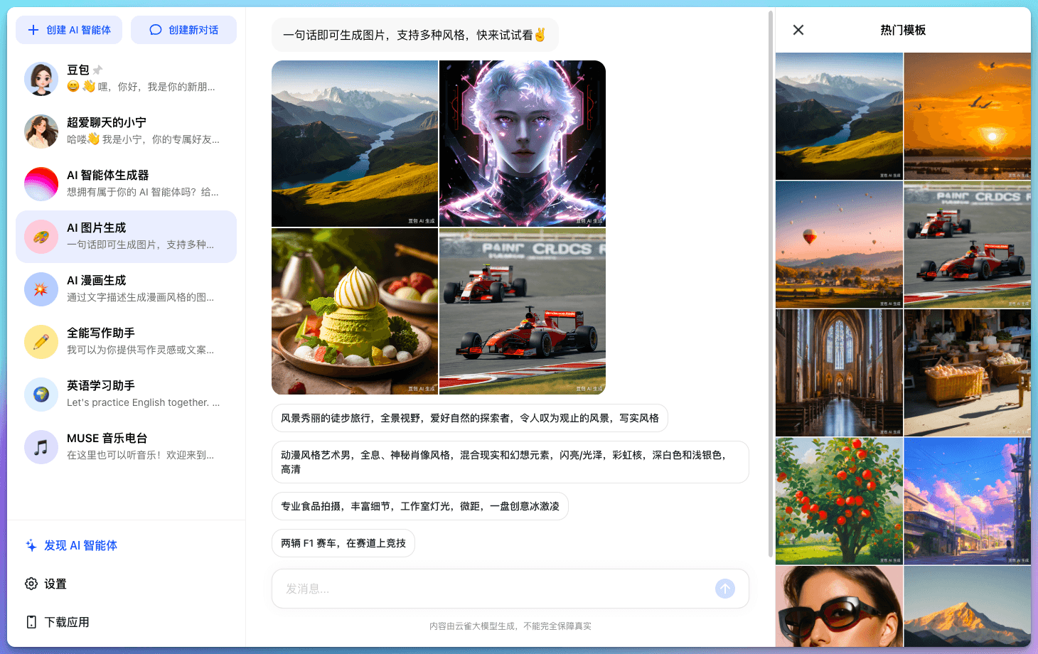1038x654 pixels.
Task: Click the chat area vertical scrollbar
Action: [771, 284]
